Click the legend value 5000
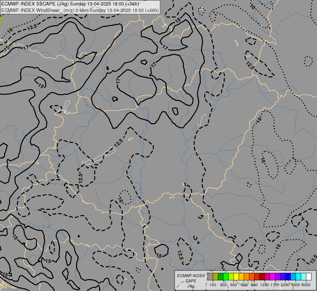This screenshot has height=291, width=317. pos(306,285)
